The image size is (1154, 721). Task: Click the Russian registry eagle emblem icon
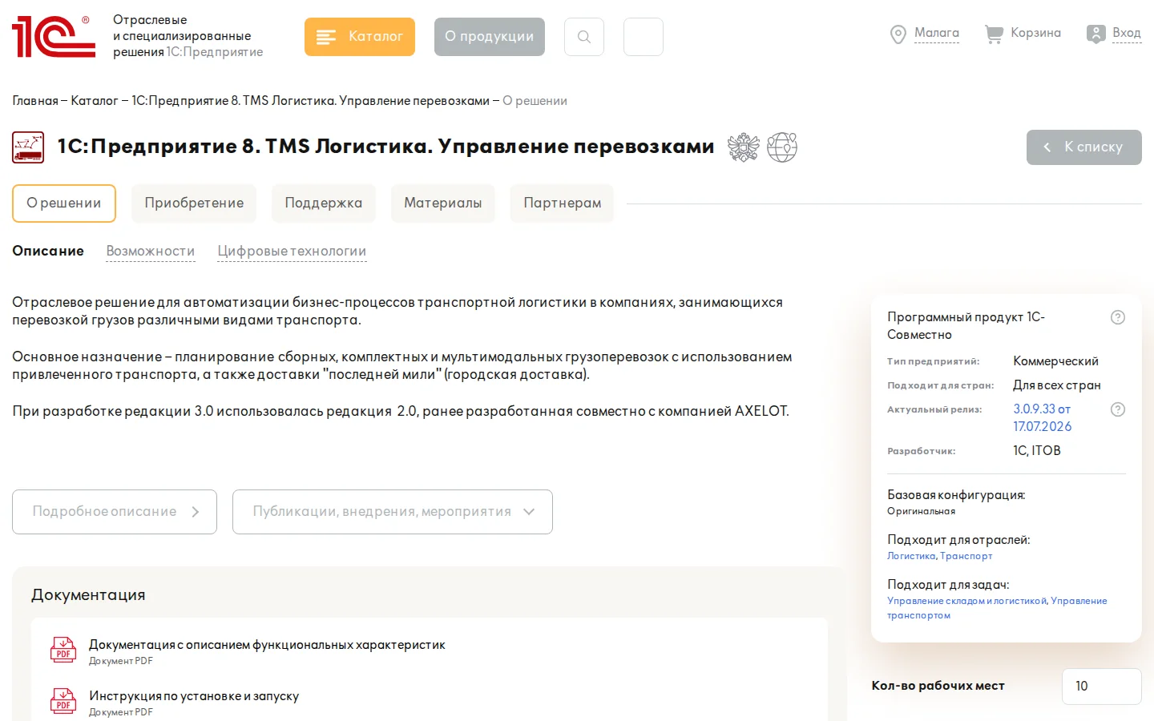click(x=743, y=147)
